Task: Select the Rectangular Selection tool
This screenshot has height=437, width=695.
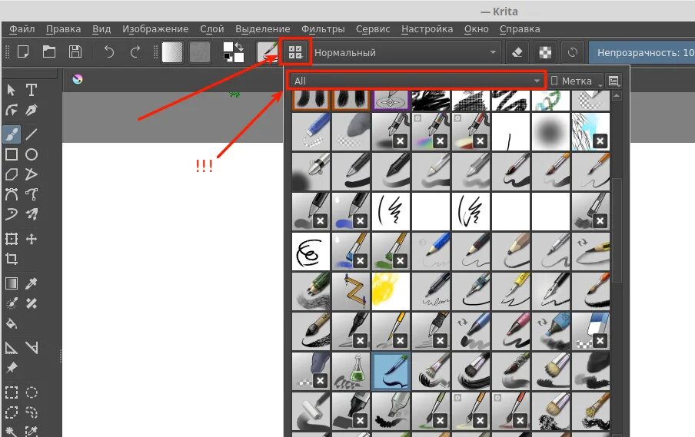Action: click(x=12, y=392)
